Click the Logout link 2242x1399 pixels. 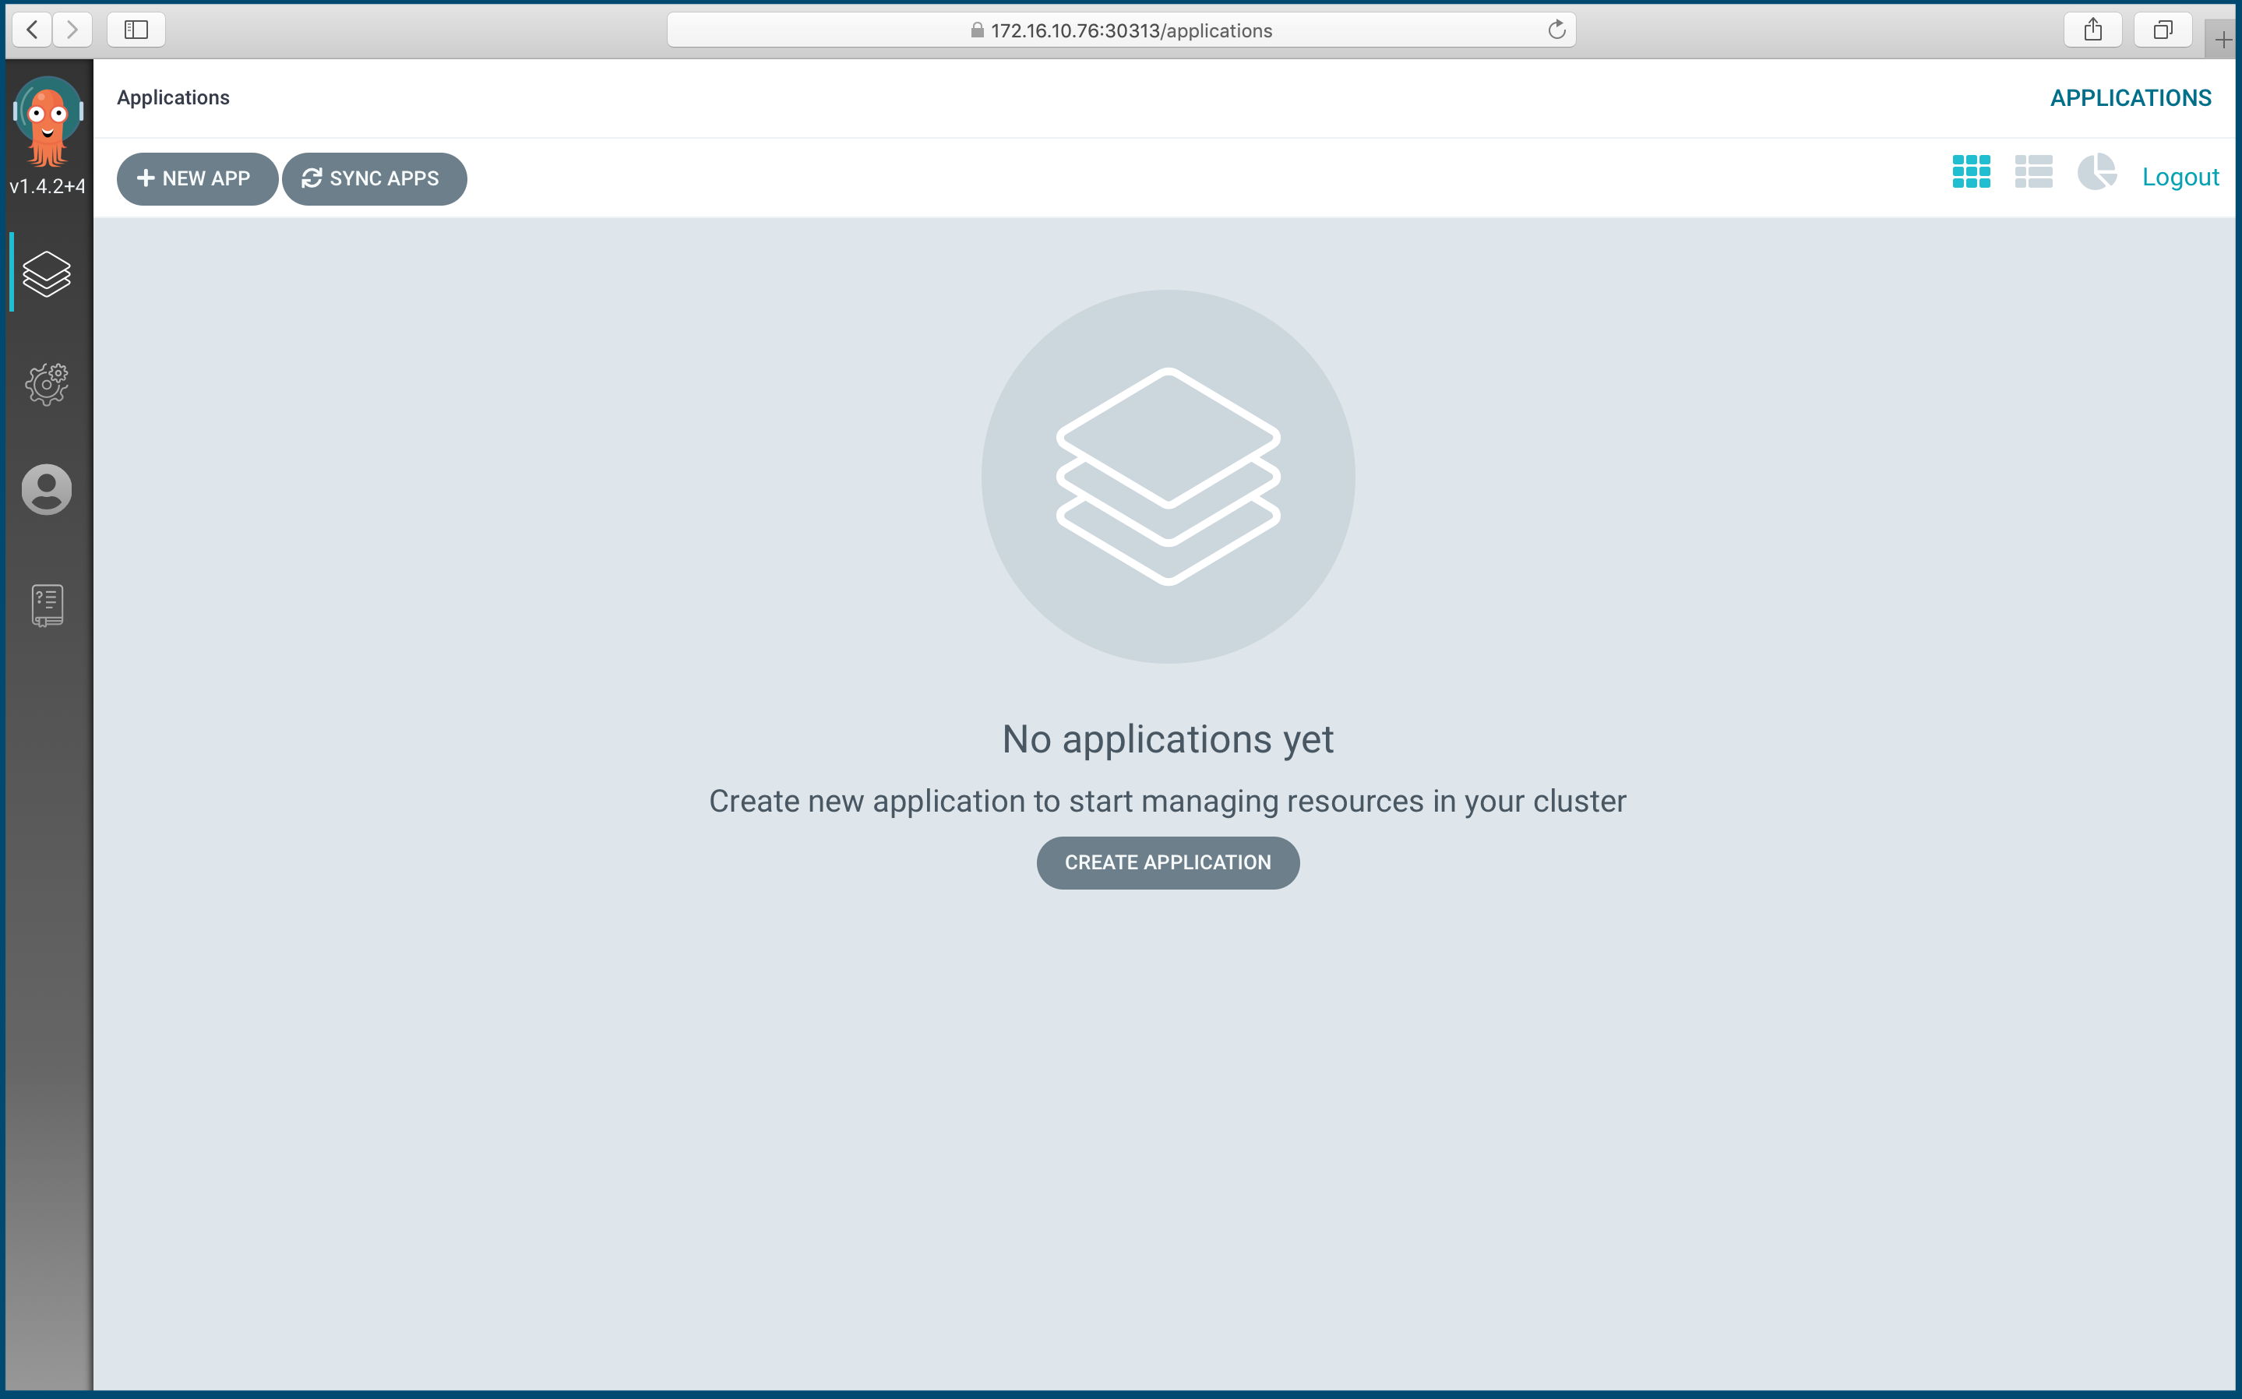pos(2180,176)
